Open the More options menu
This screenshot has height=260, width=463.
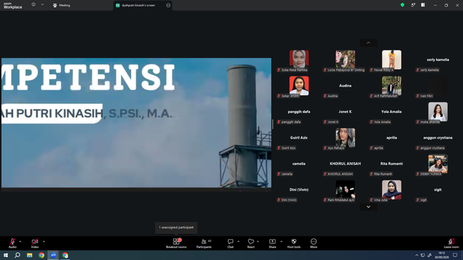pyautogui.click(x=313, y=243)
